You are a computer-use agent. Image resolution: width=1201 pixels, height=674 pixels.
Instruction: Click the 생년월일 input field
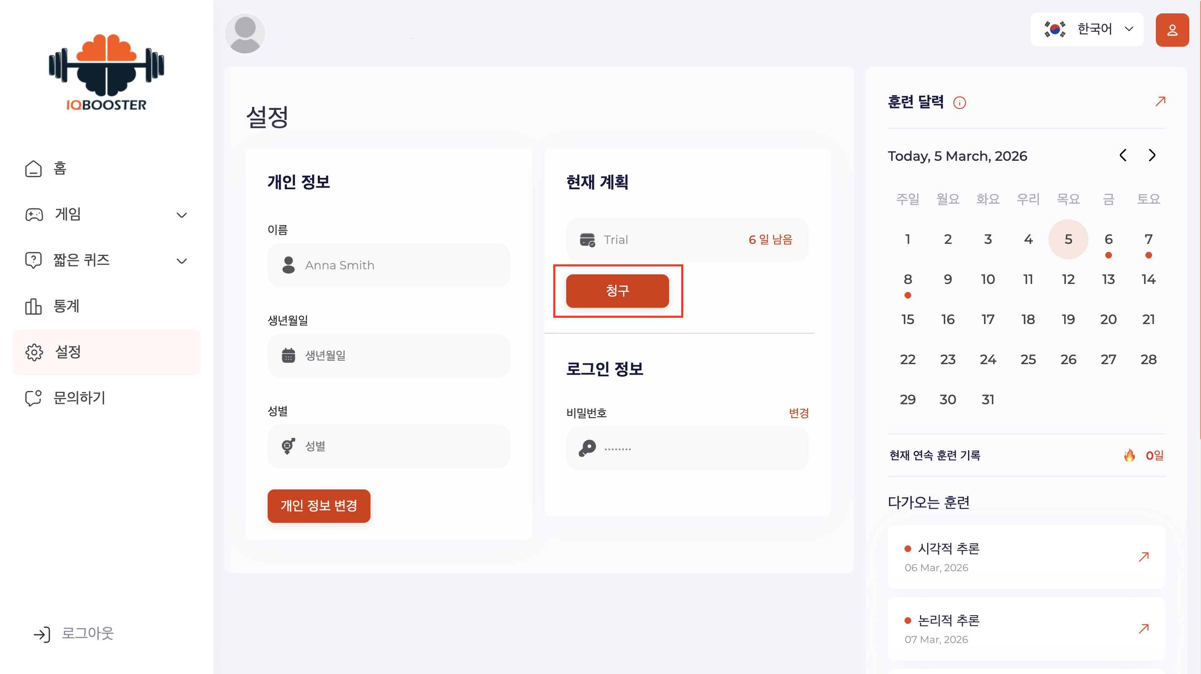coord(388,356)
